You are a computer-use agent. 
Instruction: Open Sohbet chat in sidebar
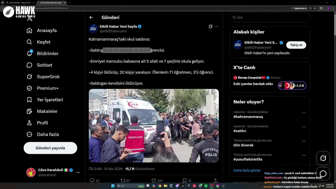(x=39, y=65)
